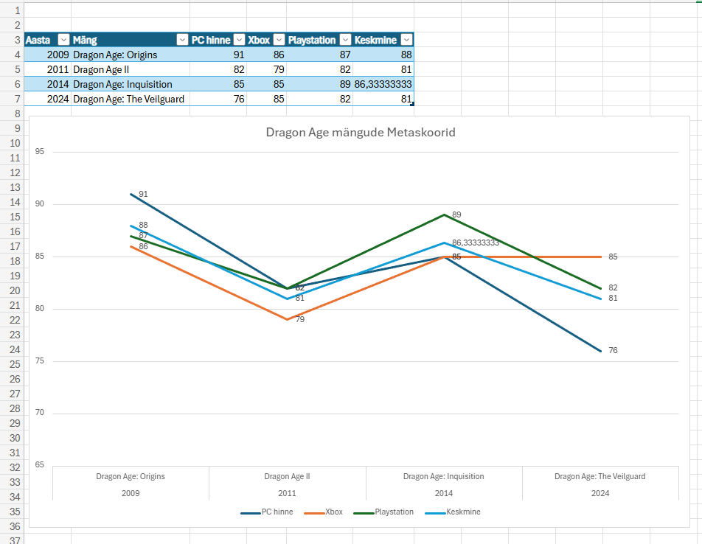Open the Xbox column filter dropdown
The width and height of the screenshot is (702, 544).
tap(279, 40)
